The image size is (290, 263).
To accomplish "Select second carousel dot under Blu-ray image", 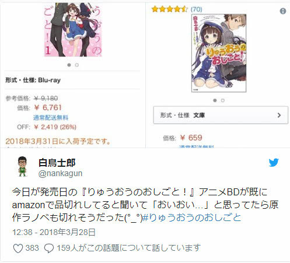I will (x=77, y=65).
